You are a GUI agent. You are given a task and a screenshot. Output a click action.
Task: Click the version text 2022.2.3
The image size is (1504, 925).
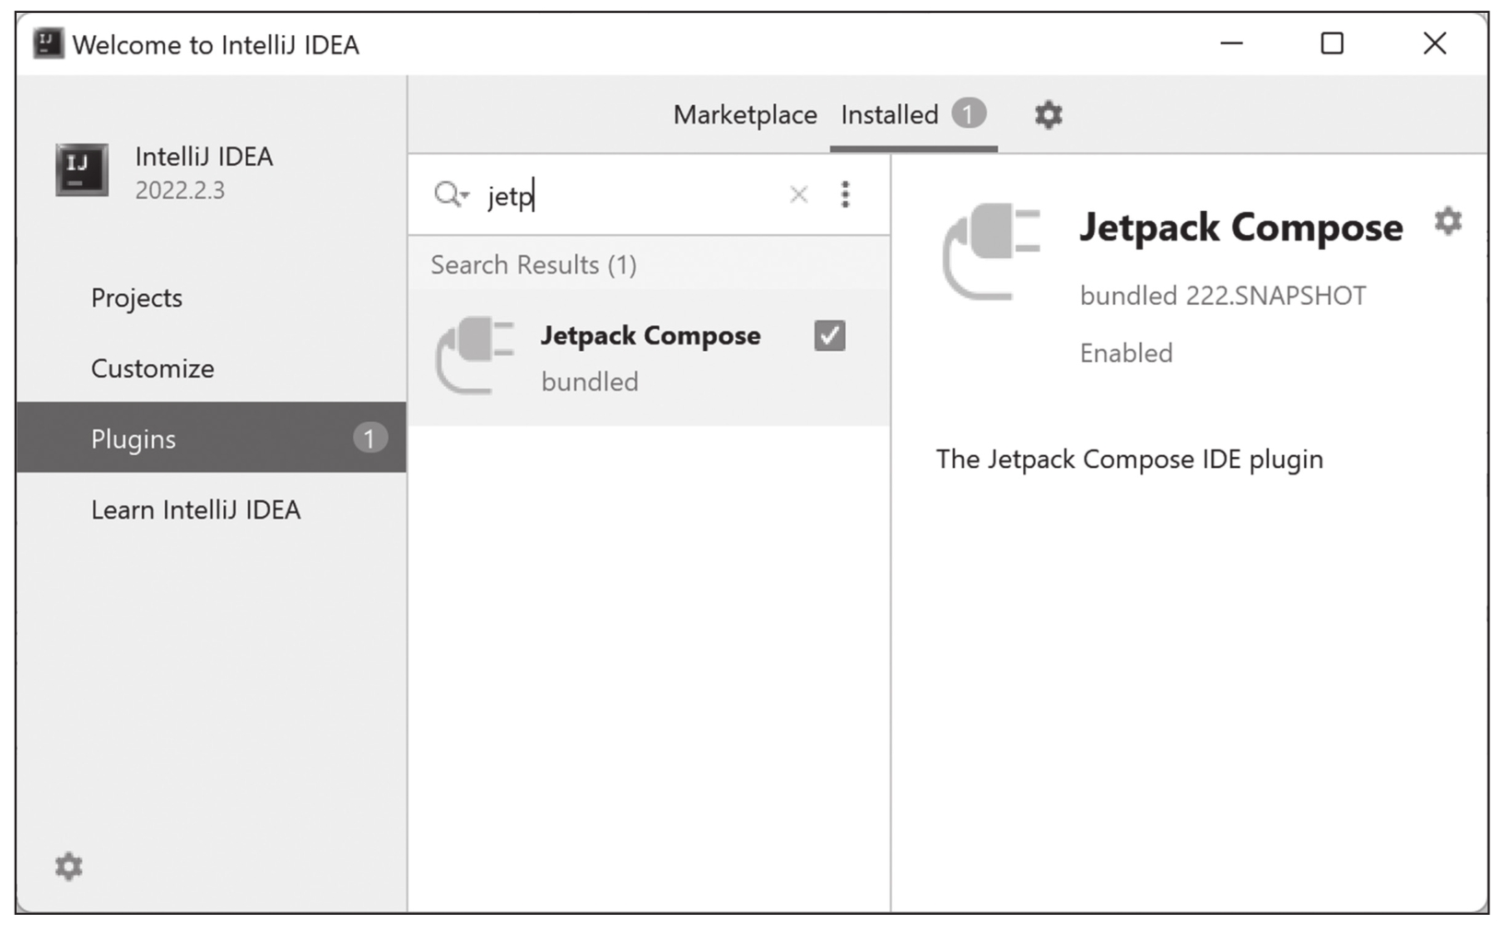point(180,190)
